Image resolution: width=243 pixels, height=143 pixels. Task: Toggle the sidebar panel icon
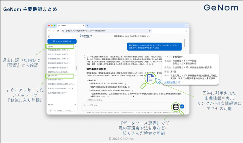click(x=49, y=37)
